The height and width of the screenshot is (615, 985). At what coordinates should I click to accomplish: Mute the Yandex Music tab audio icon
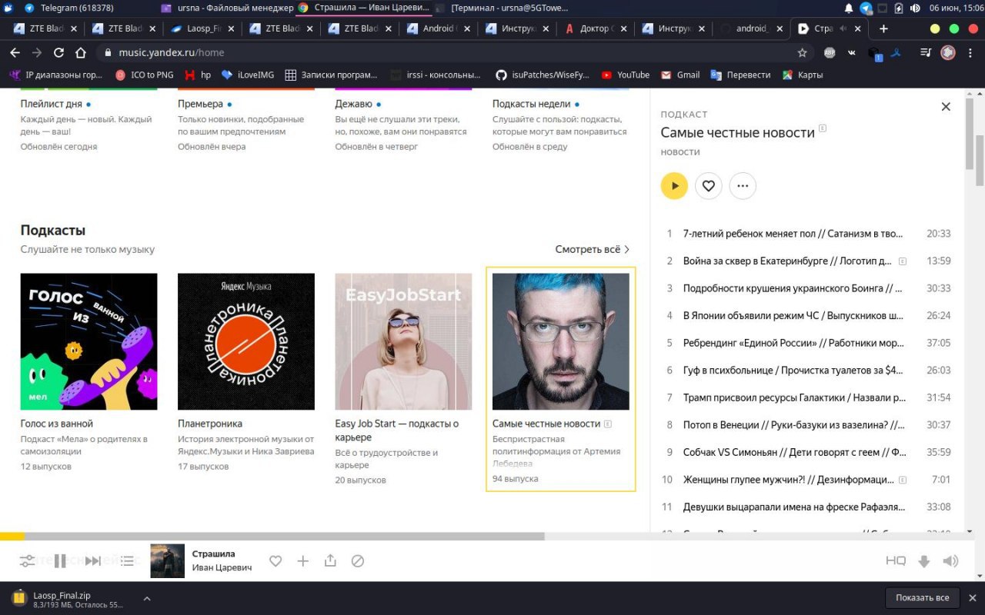click(842, 28)
